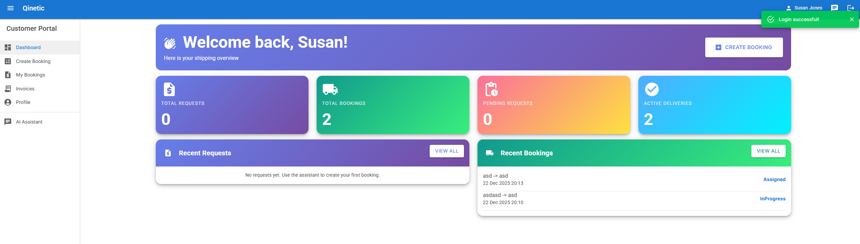Image resolution: width=860 pixels, height=244 pixels.
Task: Click the Invoices receipt icon
Action: point(8,89)
